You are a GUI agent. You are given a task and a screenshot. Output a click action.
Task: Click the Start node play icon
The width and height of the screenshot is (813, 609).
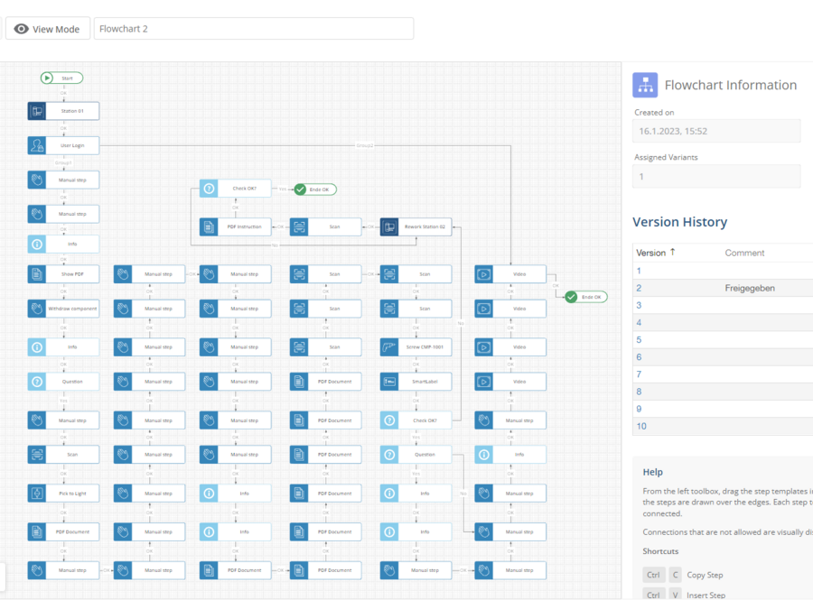point(47,78)
